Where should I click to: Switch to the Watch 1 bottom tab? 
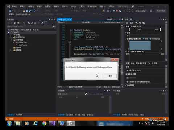(90, 114)
